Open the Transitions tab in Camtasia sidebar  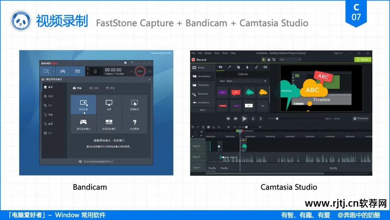click(x=203, y=85)
